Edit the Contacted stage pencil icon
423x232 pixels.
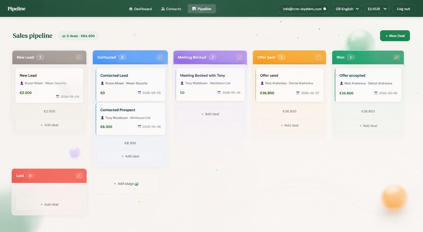click(x=160, y=57)
